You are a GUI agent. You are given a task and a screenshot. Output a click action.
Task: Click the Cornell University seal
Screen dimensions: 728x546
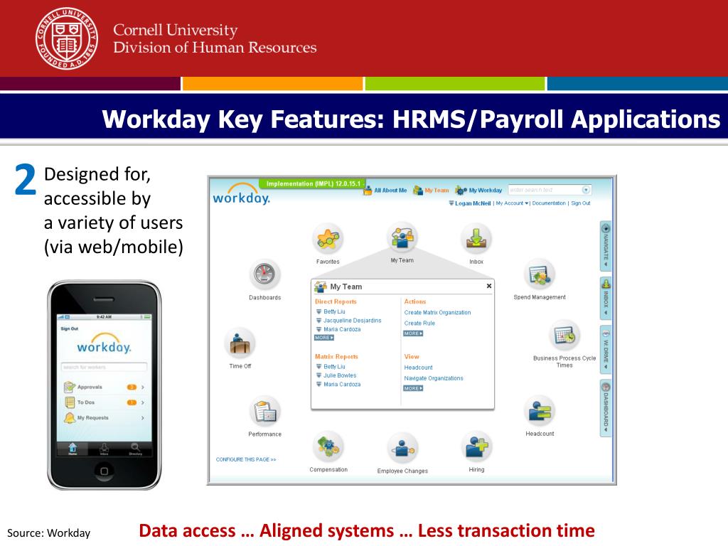click(x=67, y=38)
